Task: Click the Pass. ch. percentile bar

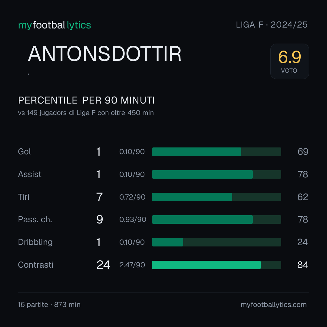Action: [216, 220]
